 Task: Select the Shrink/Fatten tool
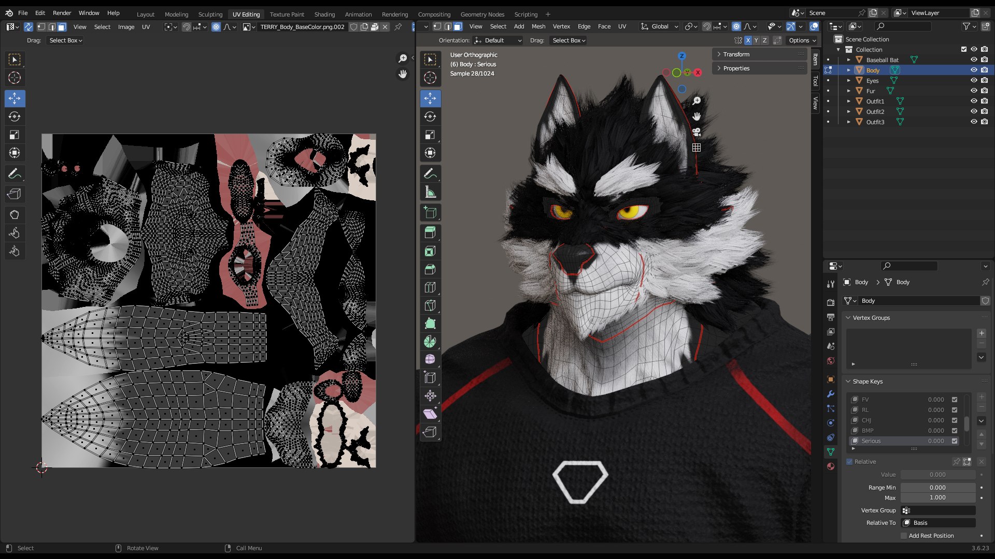pos(430,395)
